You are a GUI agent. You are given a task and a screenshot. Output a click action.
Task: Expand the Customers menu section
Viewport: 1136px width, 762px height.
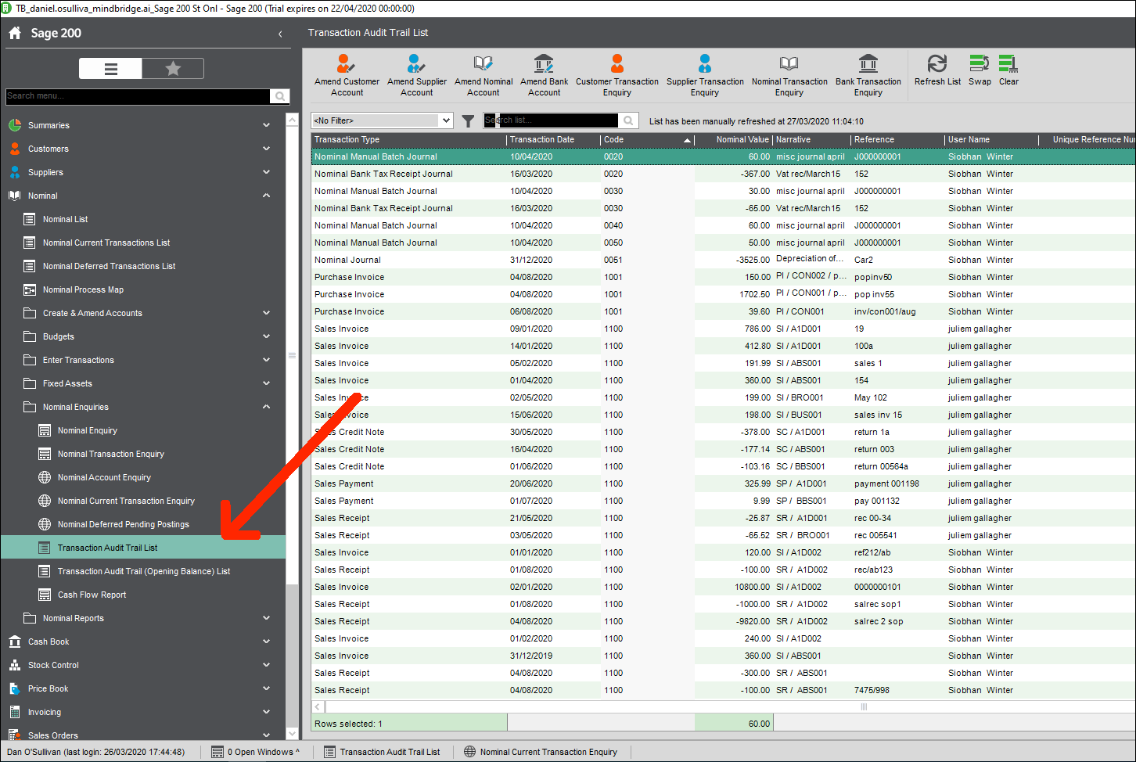click(x=266, y=149)
